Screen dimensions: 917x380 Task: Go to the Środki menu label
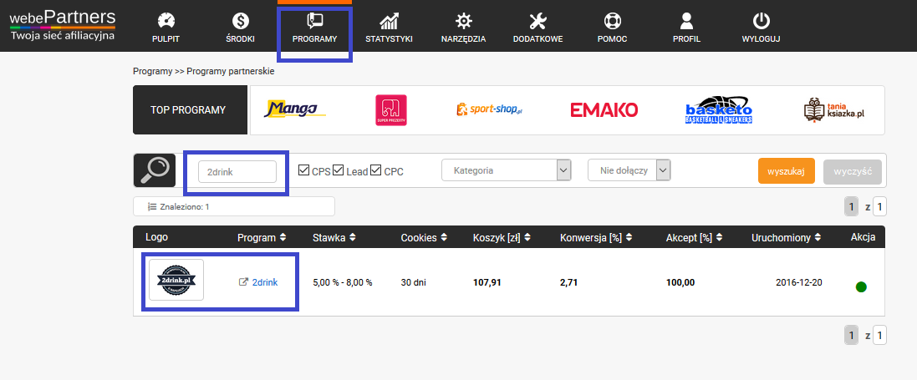[x=241, y=40]
